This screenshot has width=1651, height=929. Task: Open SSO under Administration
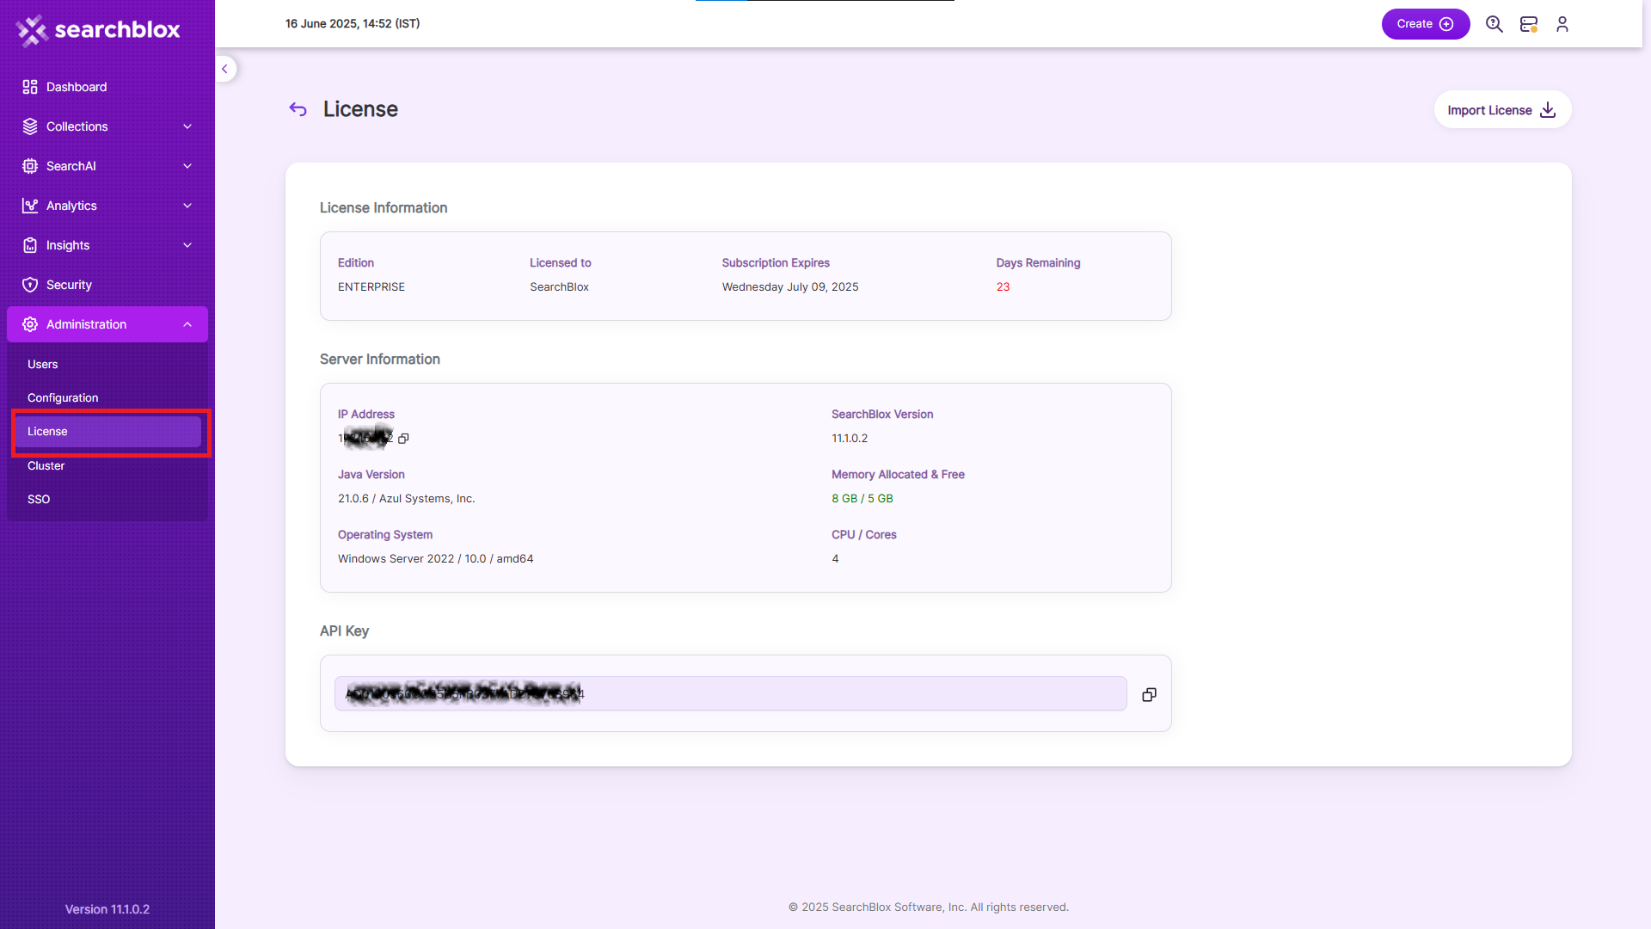107,500
